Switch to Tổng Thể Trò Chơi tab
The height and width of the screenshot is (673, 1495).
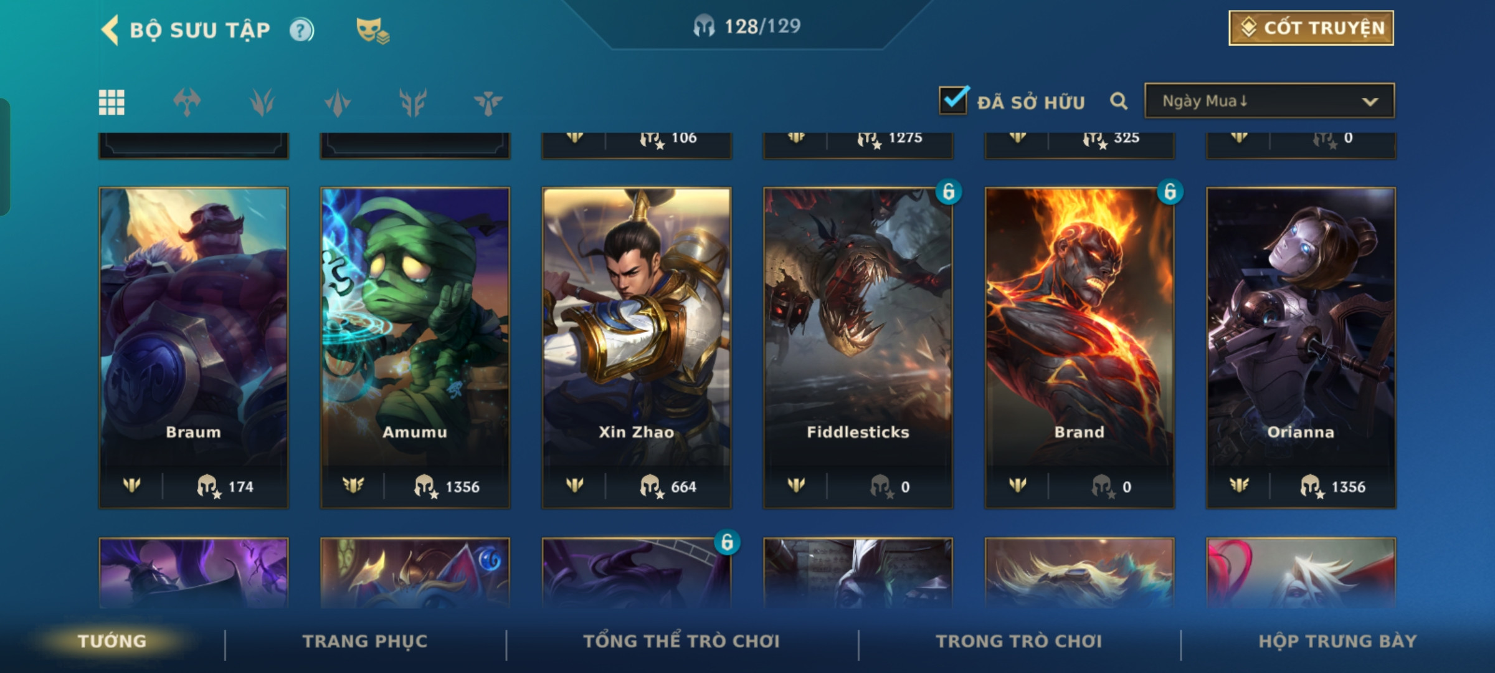[x=681, y=641]
